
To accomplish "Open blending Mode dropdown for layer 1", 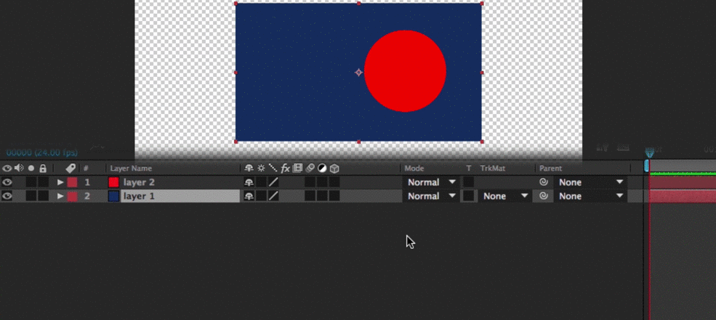I will click(x=431, y=196).
